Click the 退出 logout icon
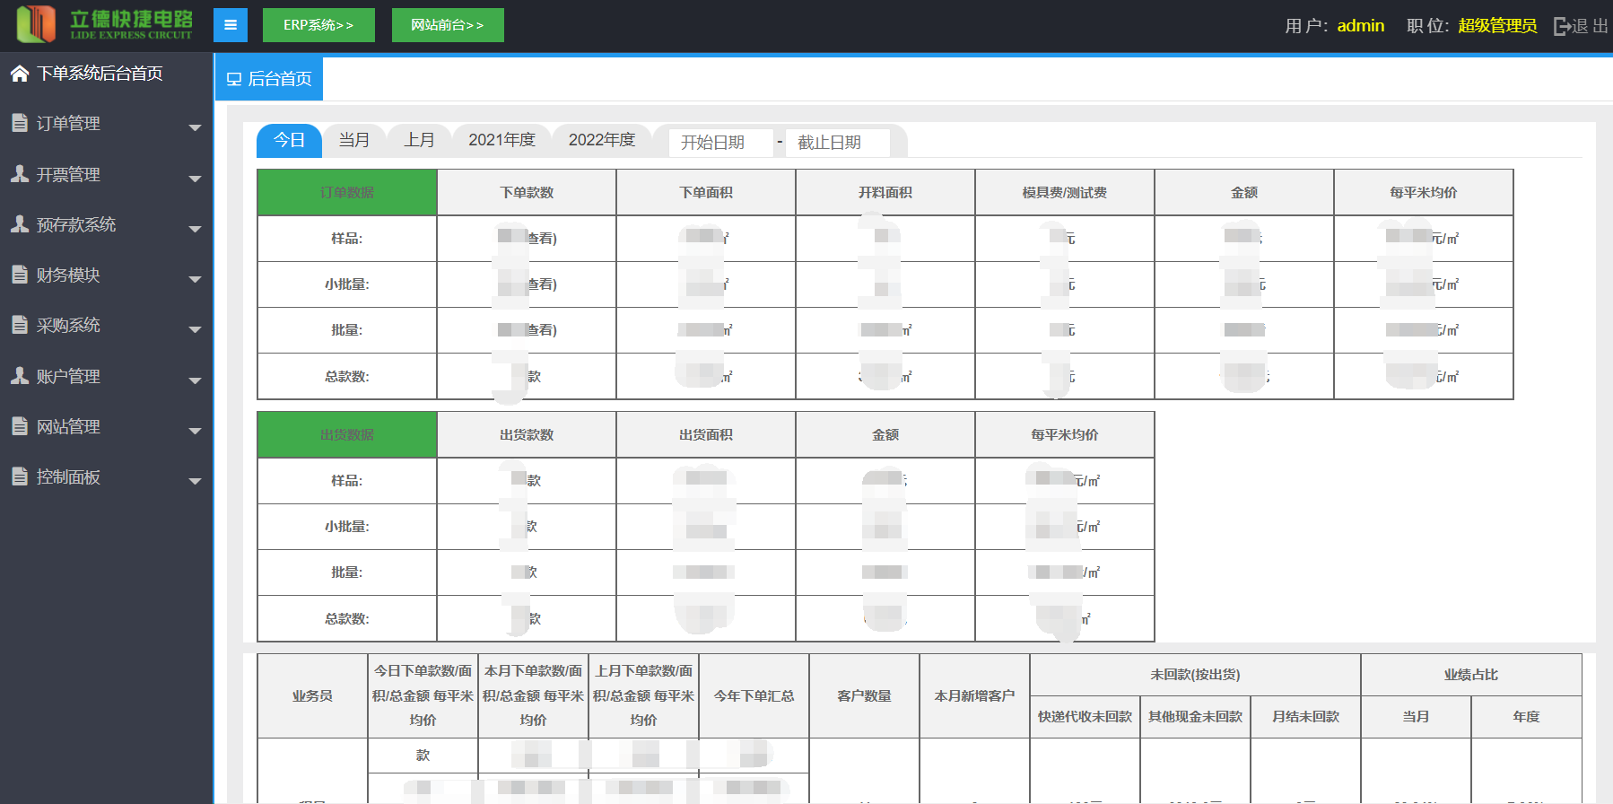The height and width of the screenshot is (804, 1613). point(1562,26)
